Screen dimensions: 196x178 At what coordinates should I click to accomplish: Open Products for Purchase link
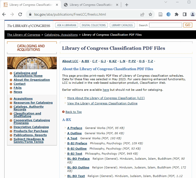coord(31,131)
